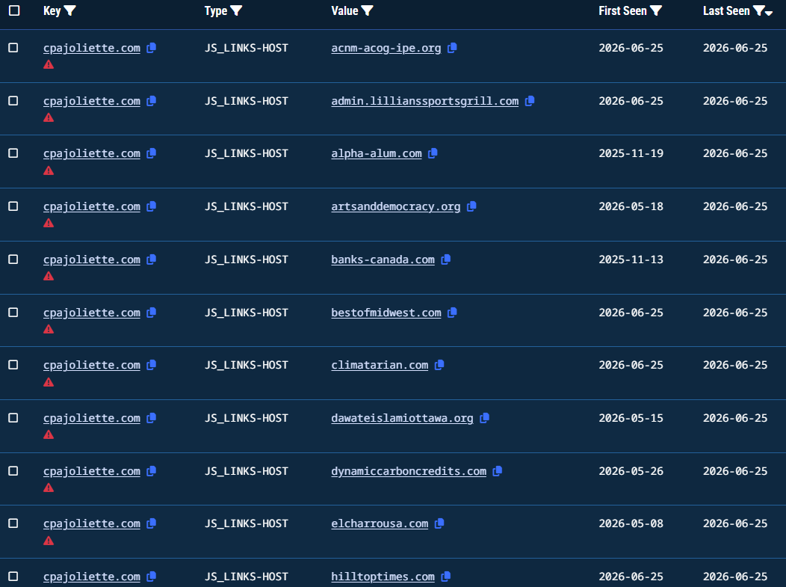Copy the acnm-acog-ipe.org value
Screen dimensions: 786x587
(x=452, y=48)
